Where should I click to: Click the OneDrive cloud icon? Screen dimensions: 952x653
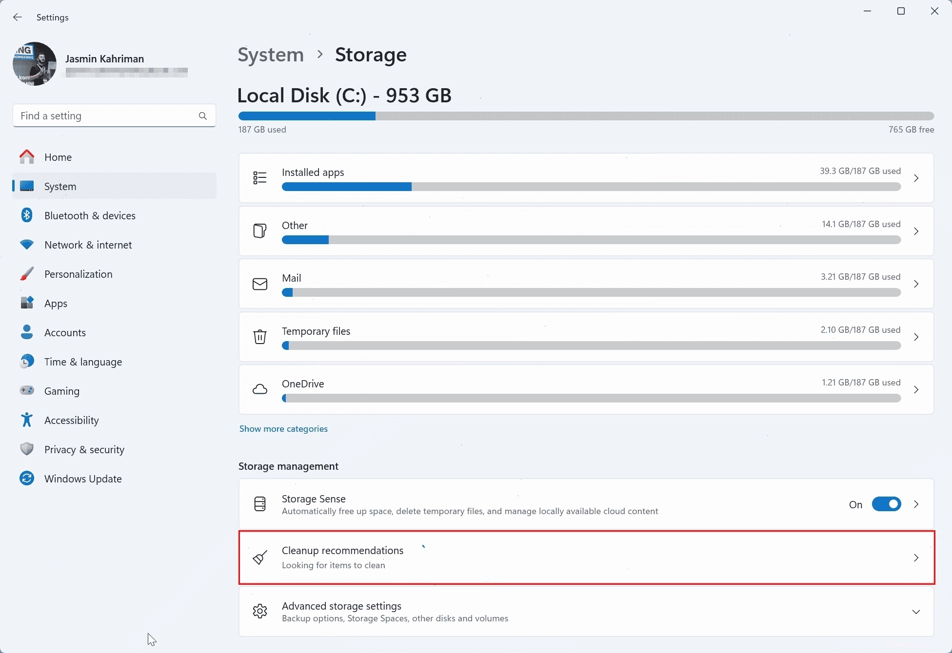click(260, 389)
